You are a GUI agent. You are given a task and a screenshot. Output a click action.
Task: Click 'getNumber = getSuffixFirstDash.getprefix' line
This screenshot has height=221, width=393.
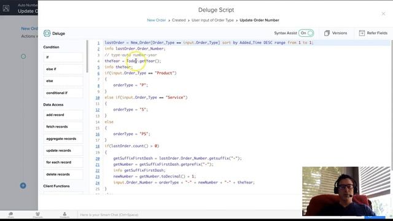(163, 165)
